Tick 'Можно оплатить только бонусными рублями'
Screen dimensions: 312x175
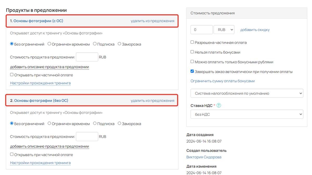click(x=192, y=62)
